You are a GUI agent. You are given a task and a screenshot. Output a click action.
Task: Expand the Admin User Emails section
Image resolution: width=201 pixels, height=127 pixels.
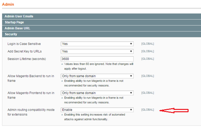102,16
